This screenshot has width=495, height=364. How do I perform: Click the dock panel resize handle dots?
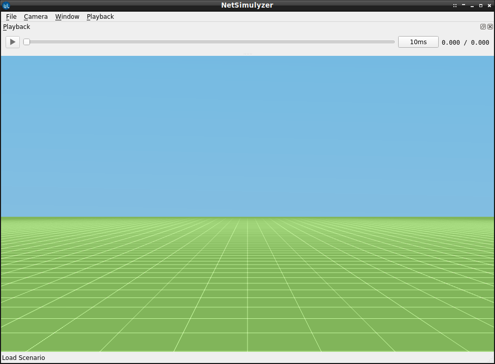pos(248,54)
